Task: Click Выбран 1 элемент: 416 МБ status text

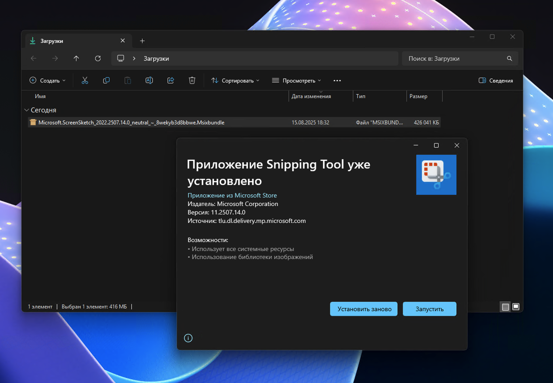Action: click(94, 307)
